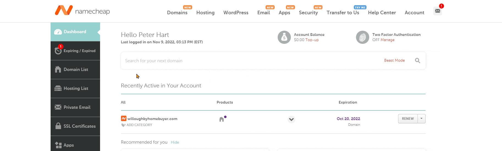
Task: Click the domain search magnifier icon
Action: [417, 61]
